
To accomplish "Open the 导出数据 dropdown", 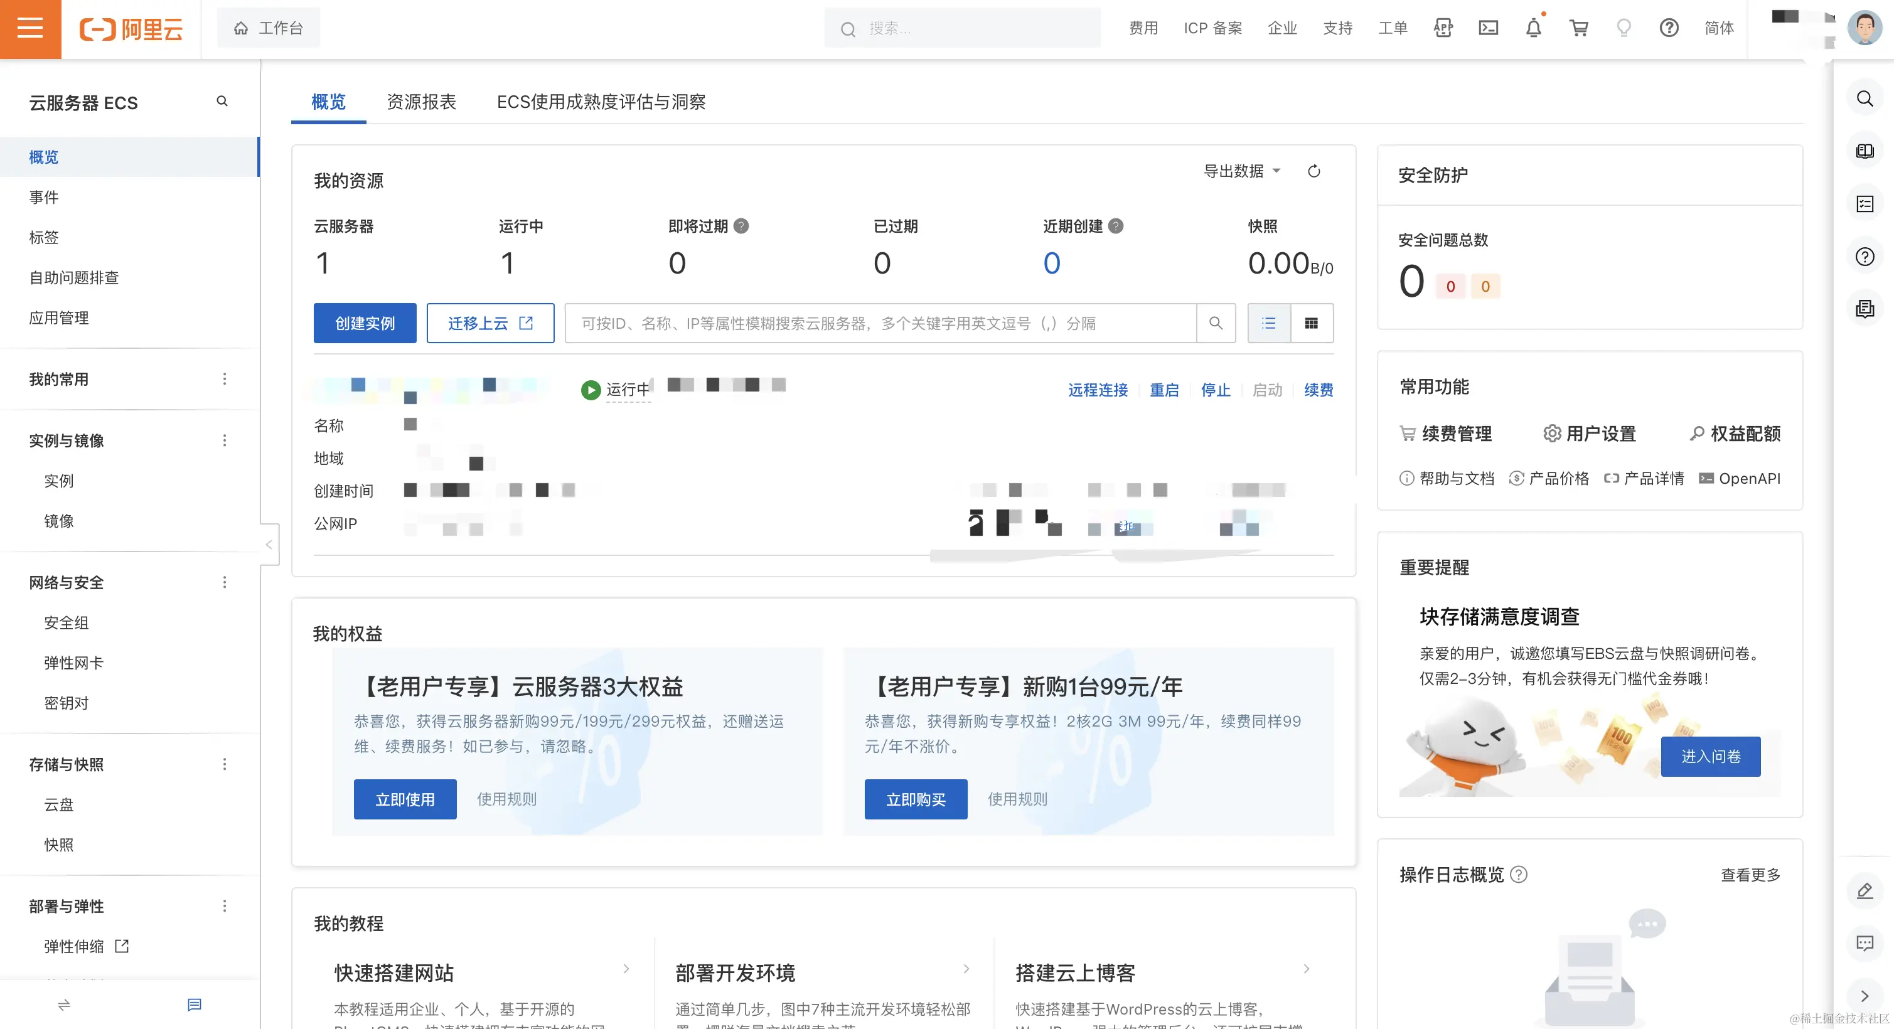I will [1242, 171].
